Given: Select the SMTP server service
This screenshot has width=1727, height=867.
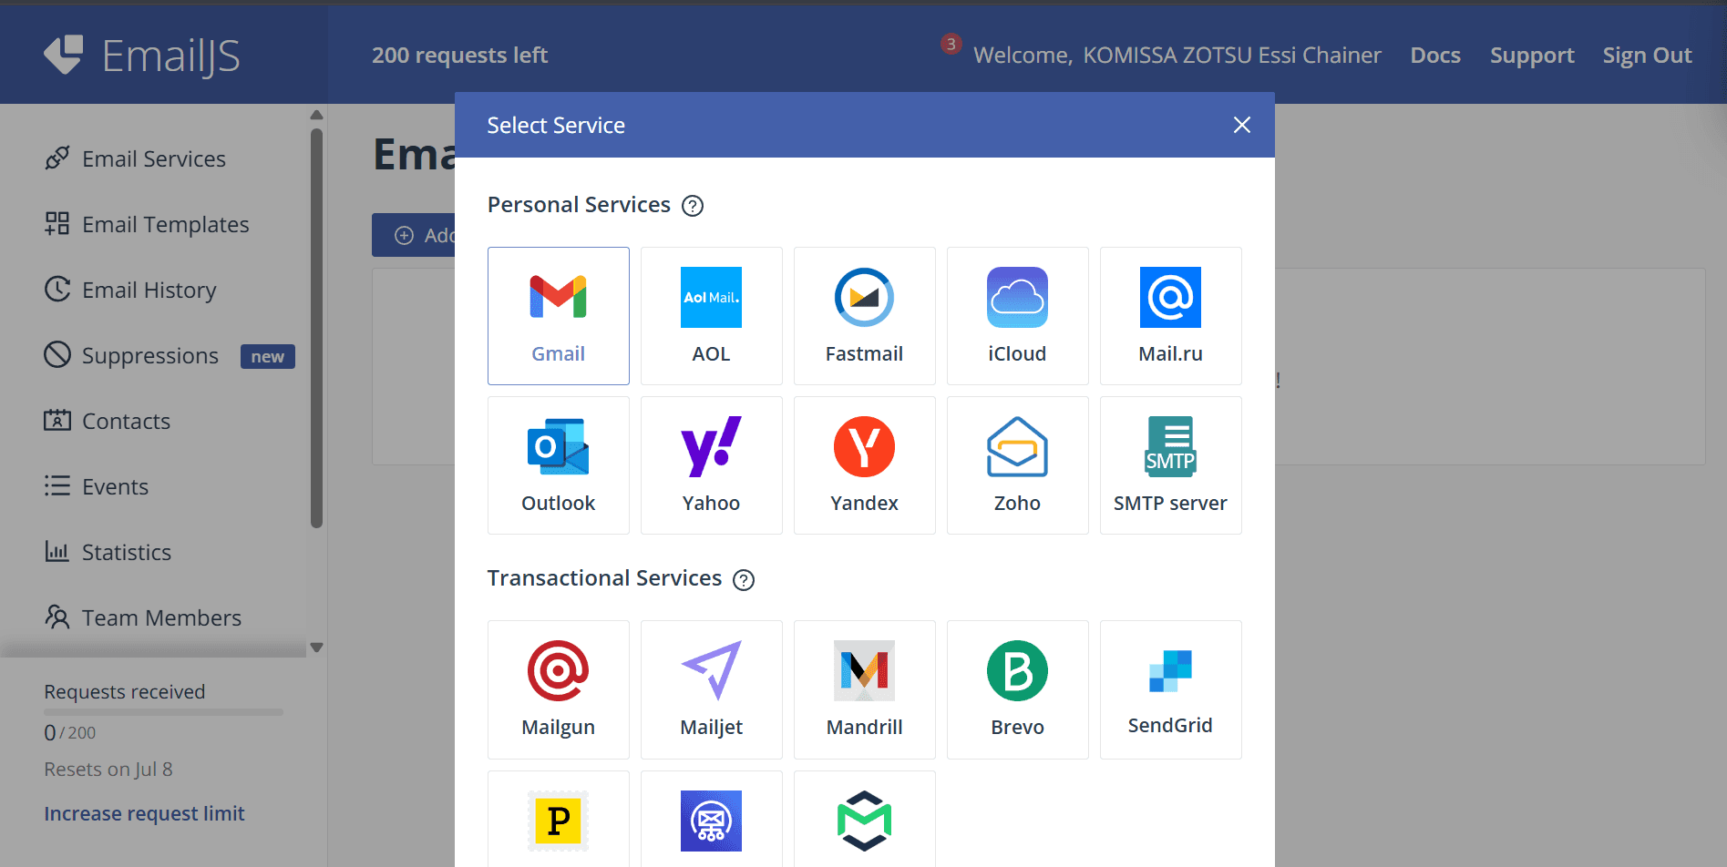Looking at the screenshot, I should coord(1170,464).
